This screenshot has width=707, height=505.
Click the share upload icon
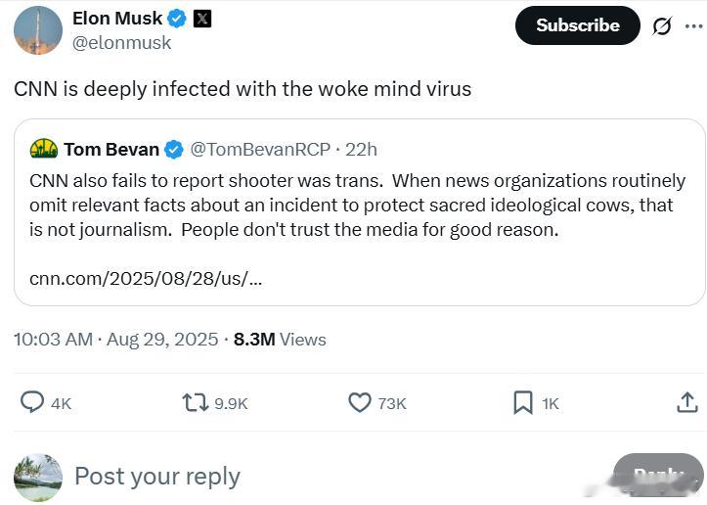(687, 402)
